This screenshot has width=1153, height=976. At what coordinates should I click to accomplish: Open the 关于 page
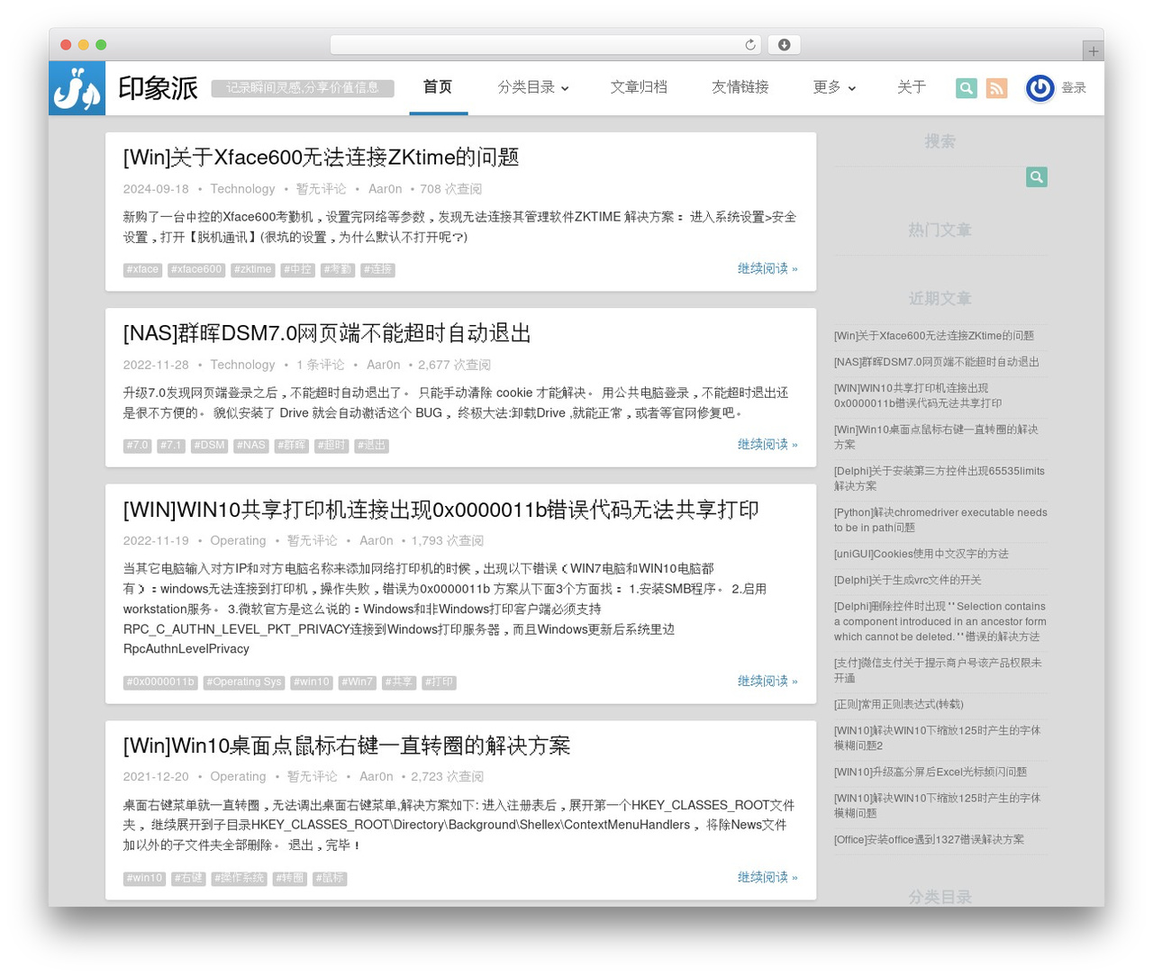click(912, 87)
